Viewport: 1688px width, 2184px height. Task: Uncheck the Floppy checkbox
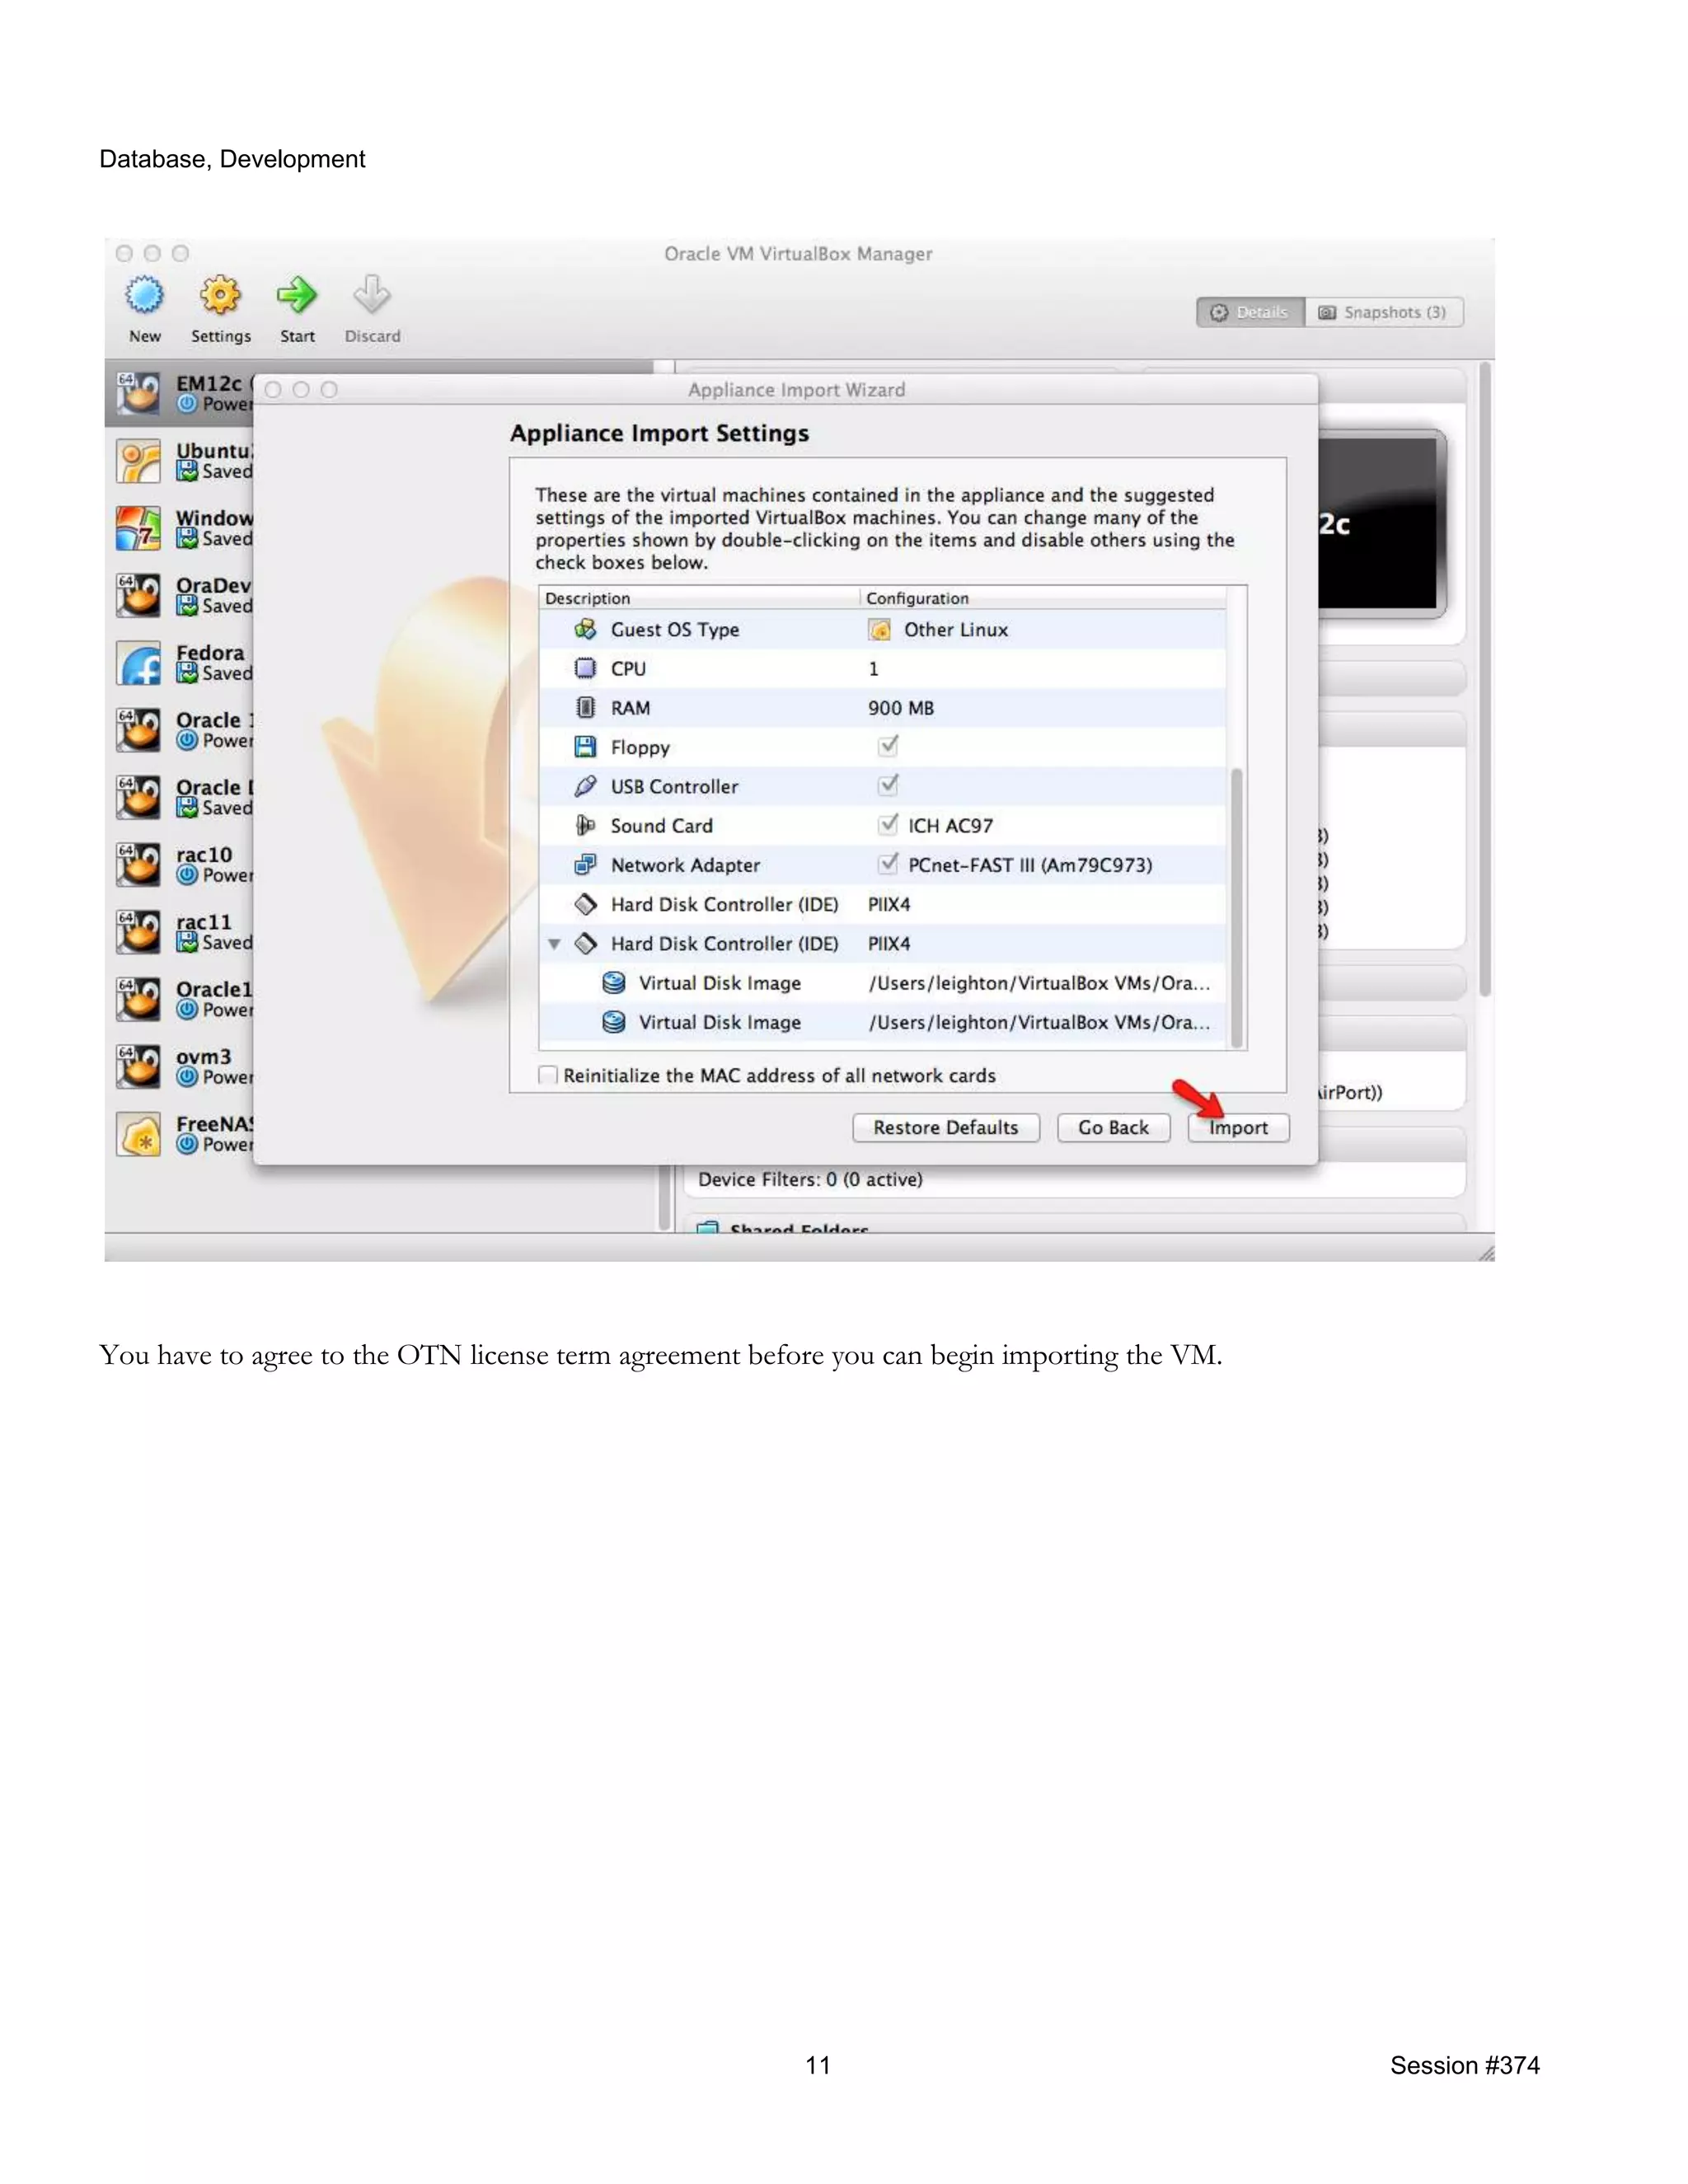[888, 746]
